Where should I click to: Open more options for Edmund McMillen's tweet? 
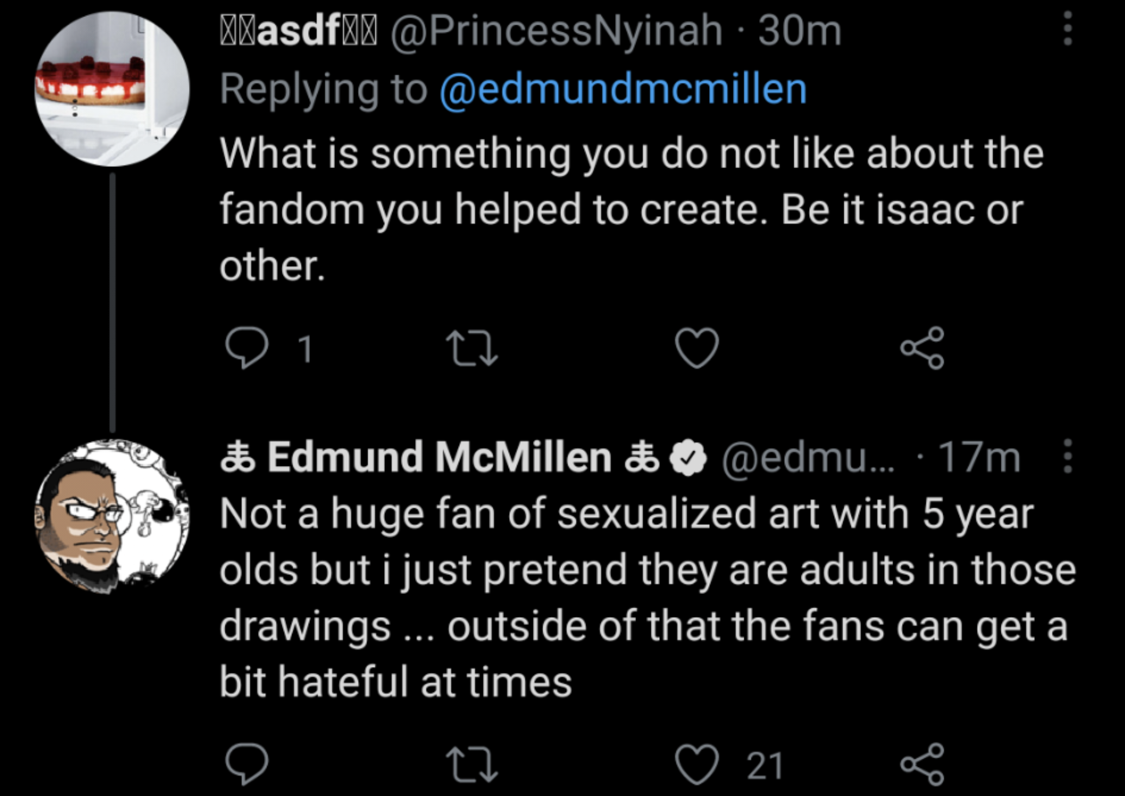1068,456
